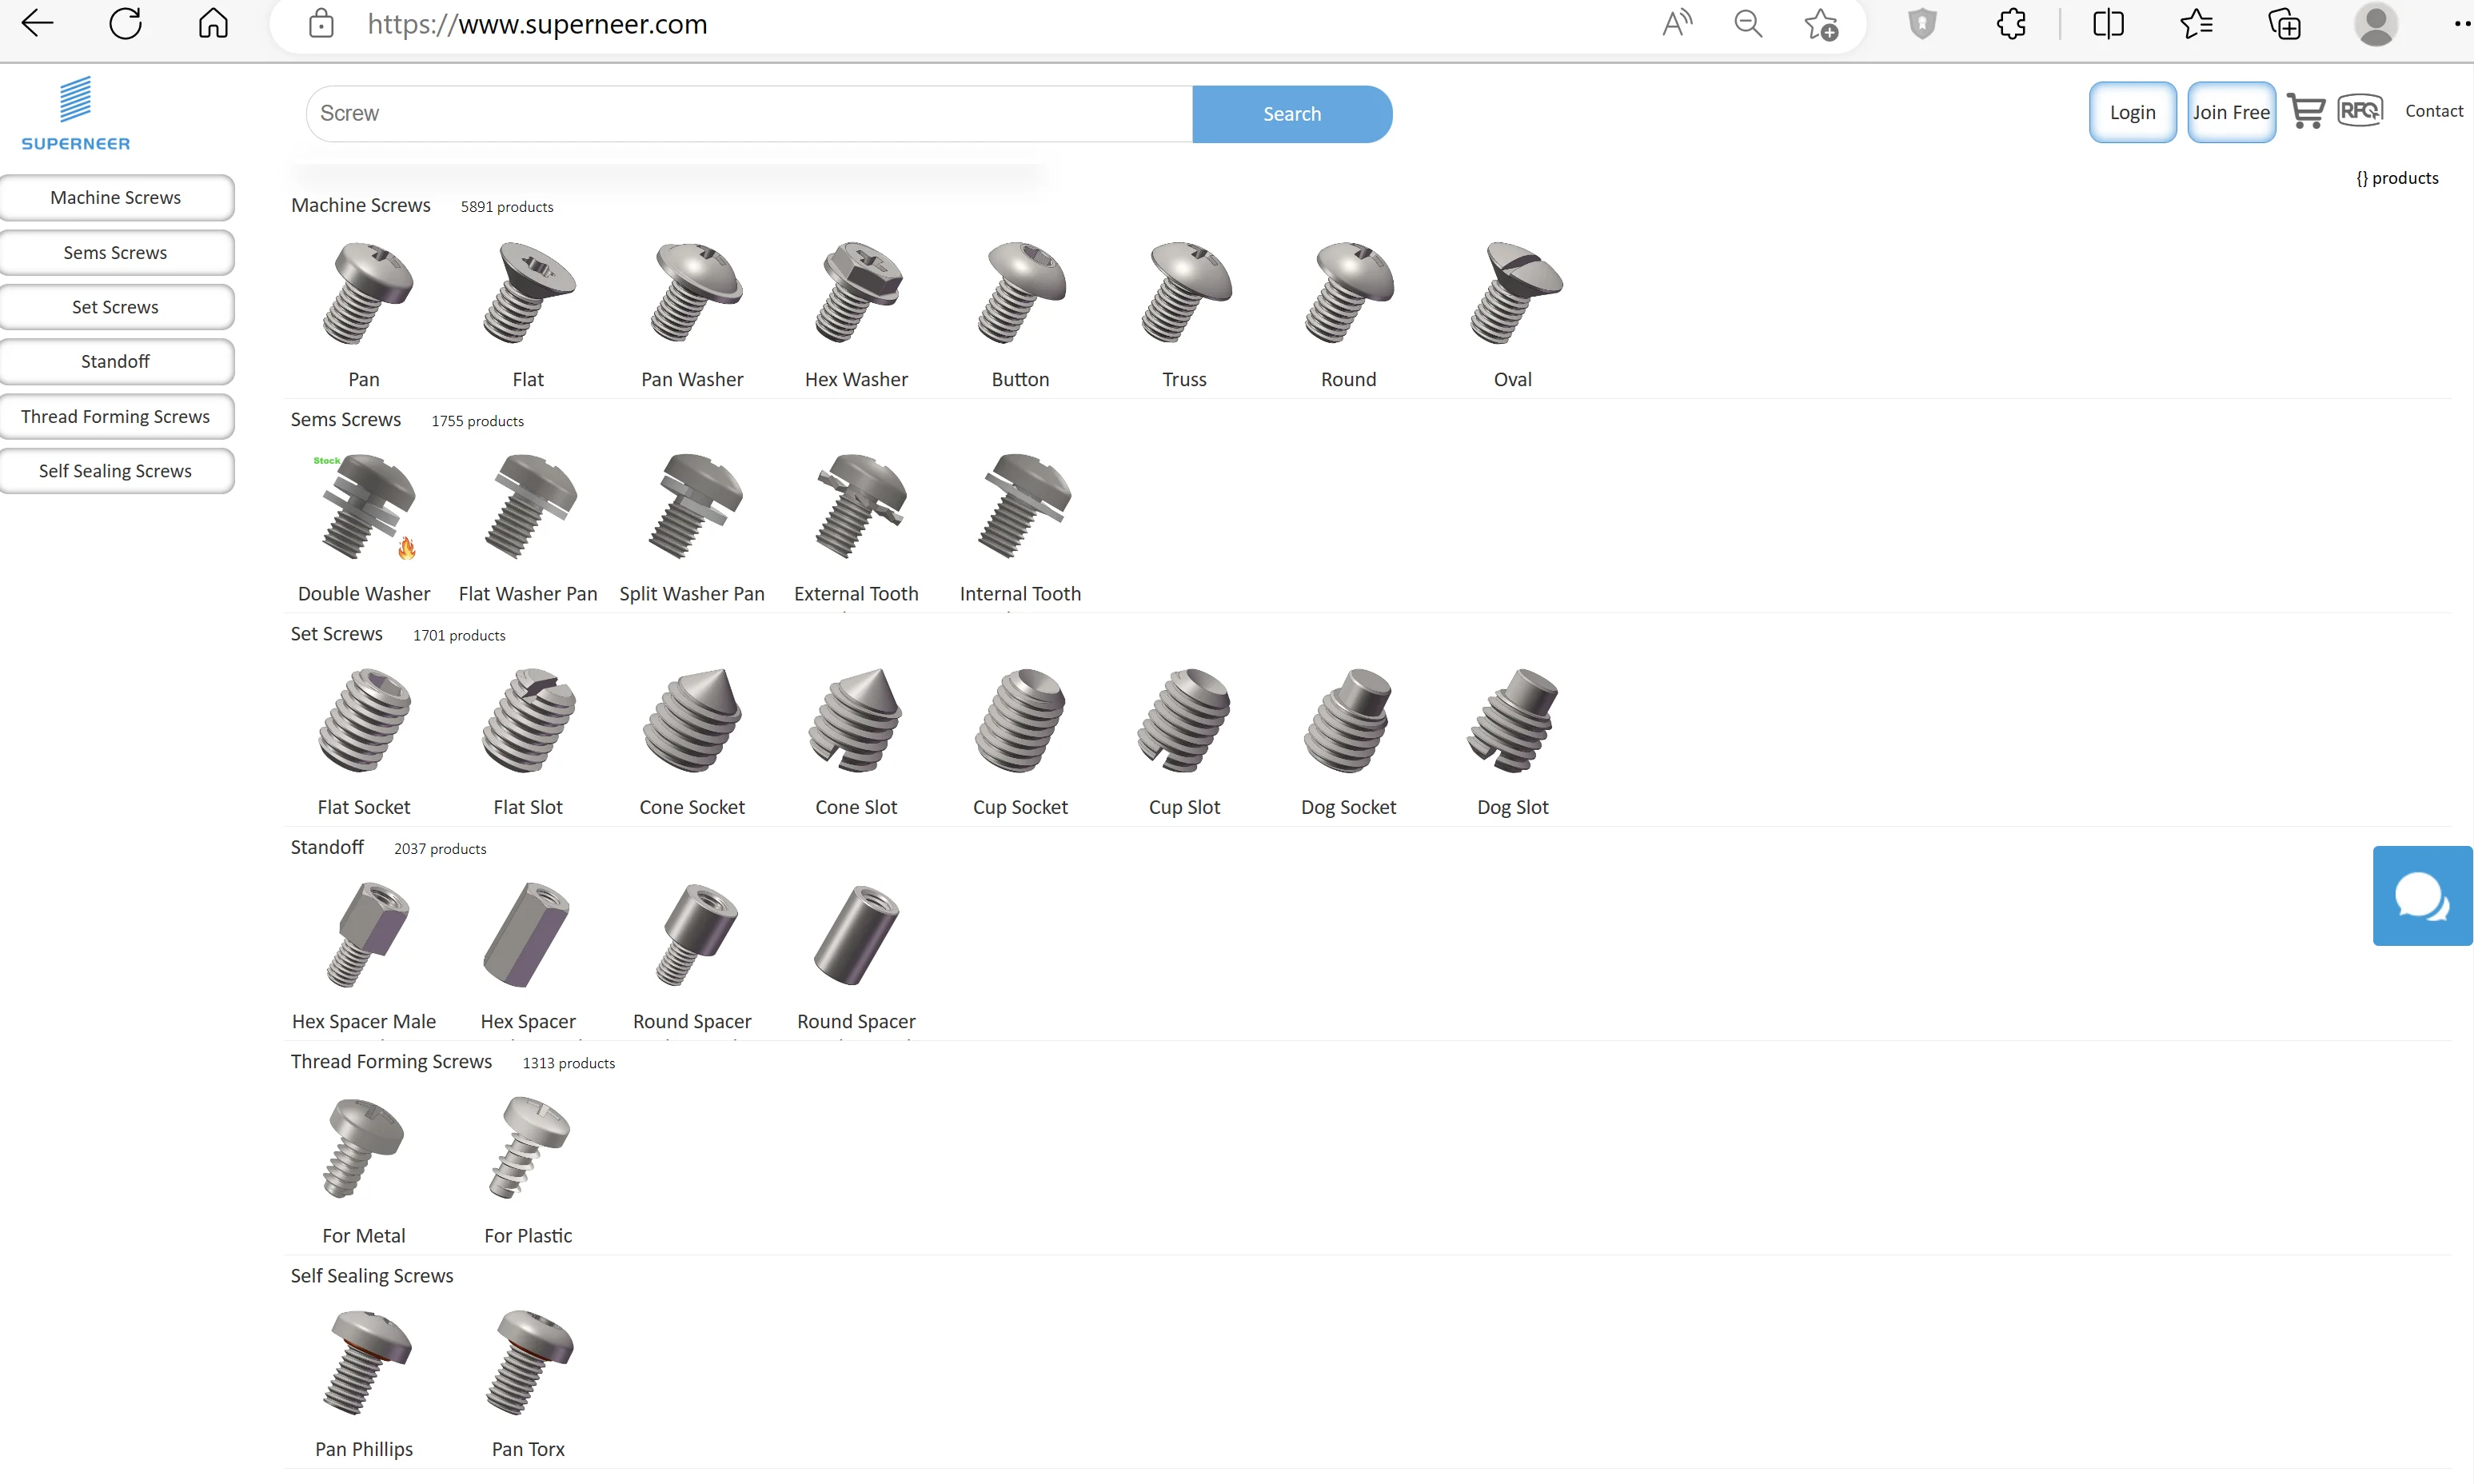2474x1484 pixels.
Task: Add page to favorites star icon
Action: click(1820, 24)
